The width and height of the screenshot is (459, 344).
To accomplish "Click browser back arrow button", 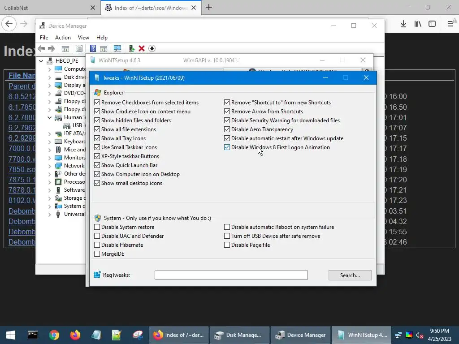I will 9,24.
